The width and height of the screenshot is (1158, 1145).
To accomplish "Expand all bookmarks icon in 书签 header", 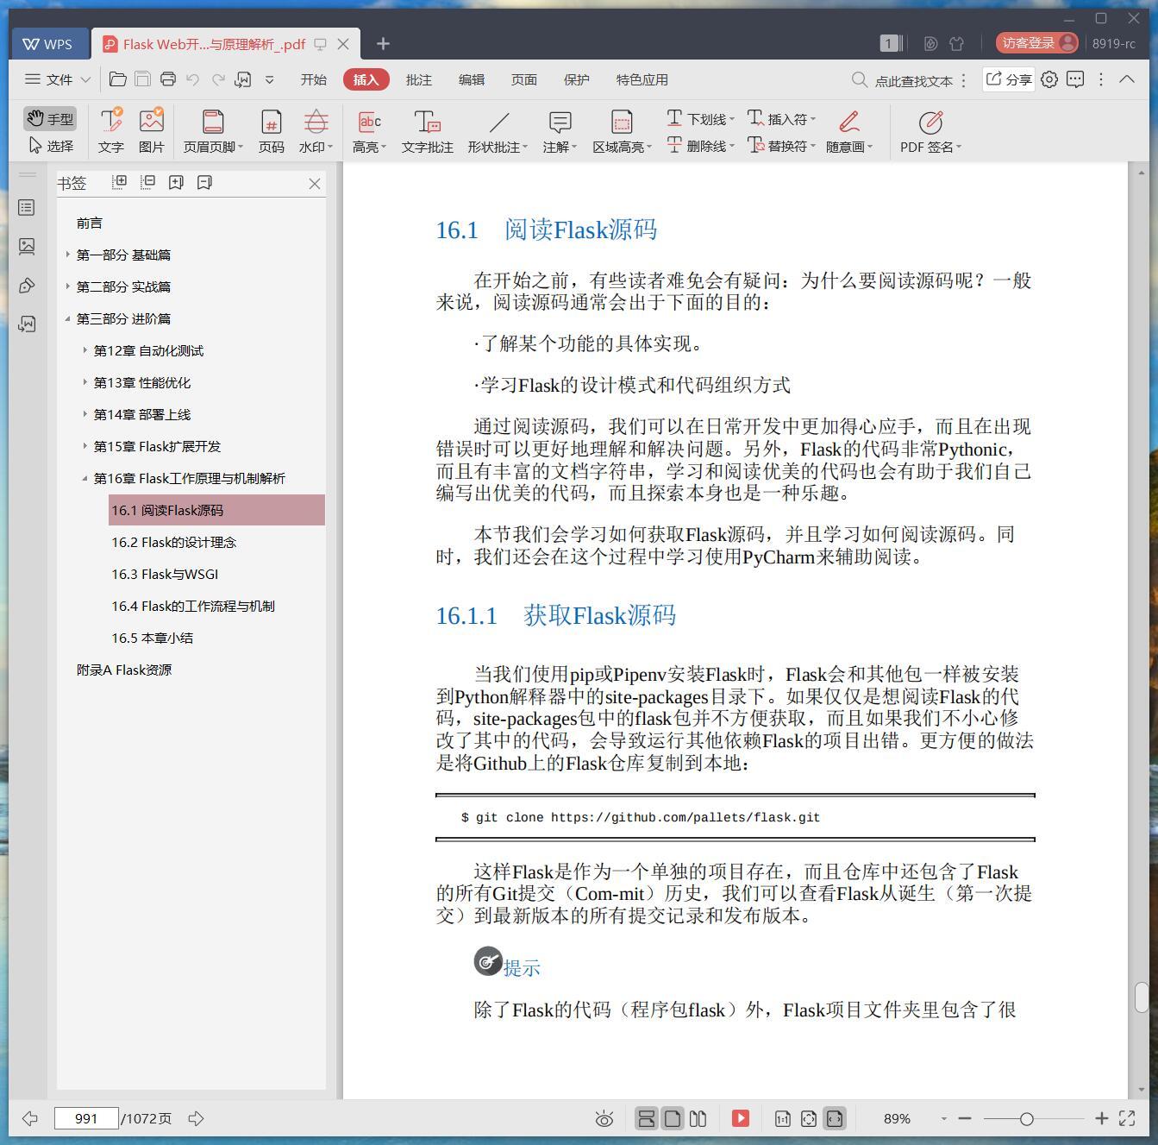I will pos(120,182).
